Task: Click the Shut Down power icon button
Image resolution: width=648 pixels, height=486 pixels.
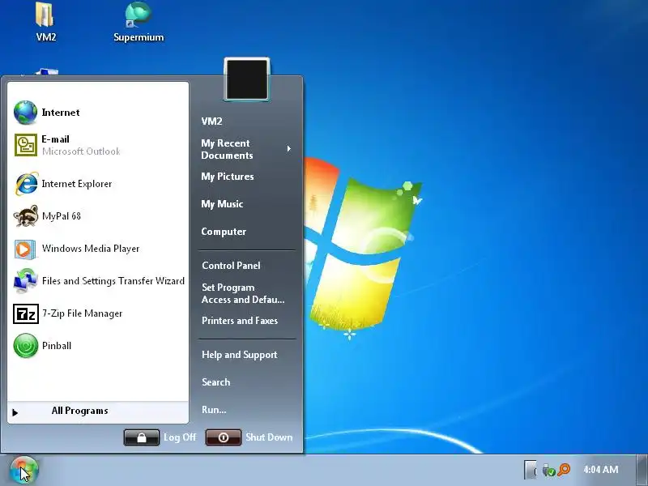Action: [x=224, y=437]
